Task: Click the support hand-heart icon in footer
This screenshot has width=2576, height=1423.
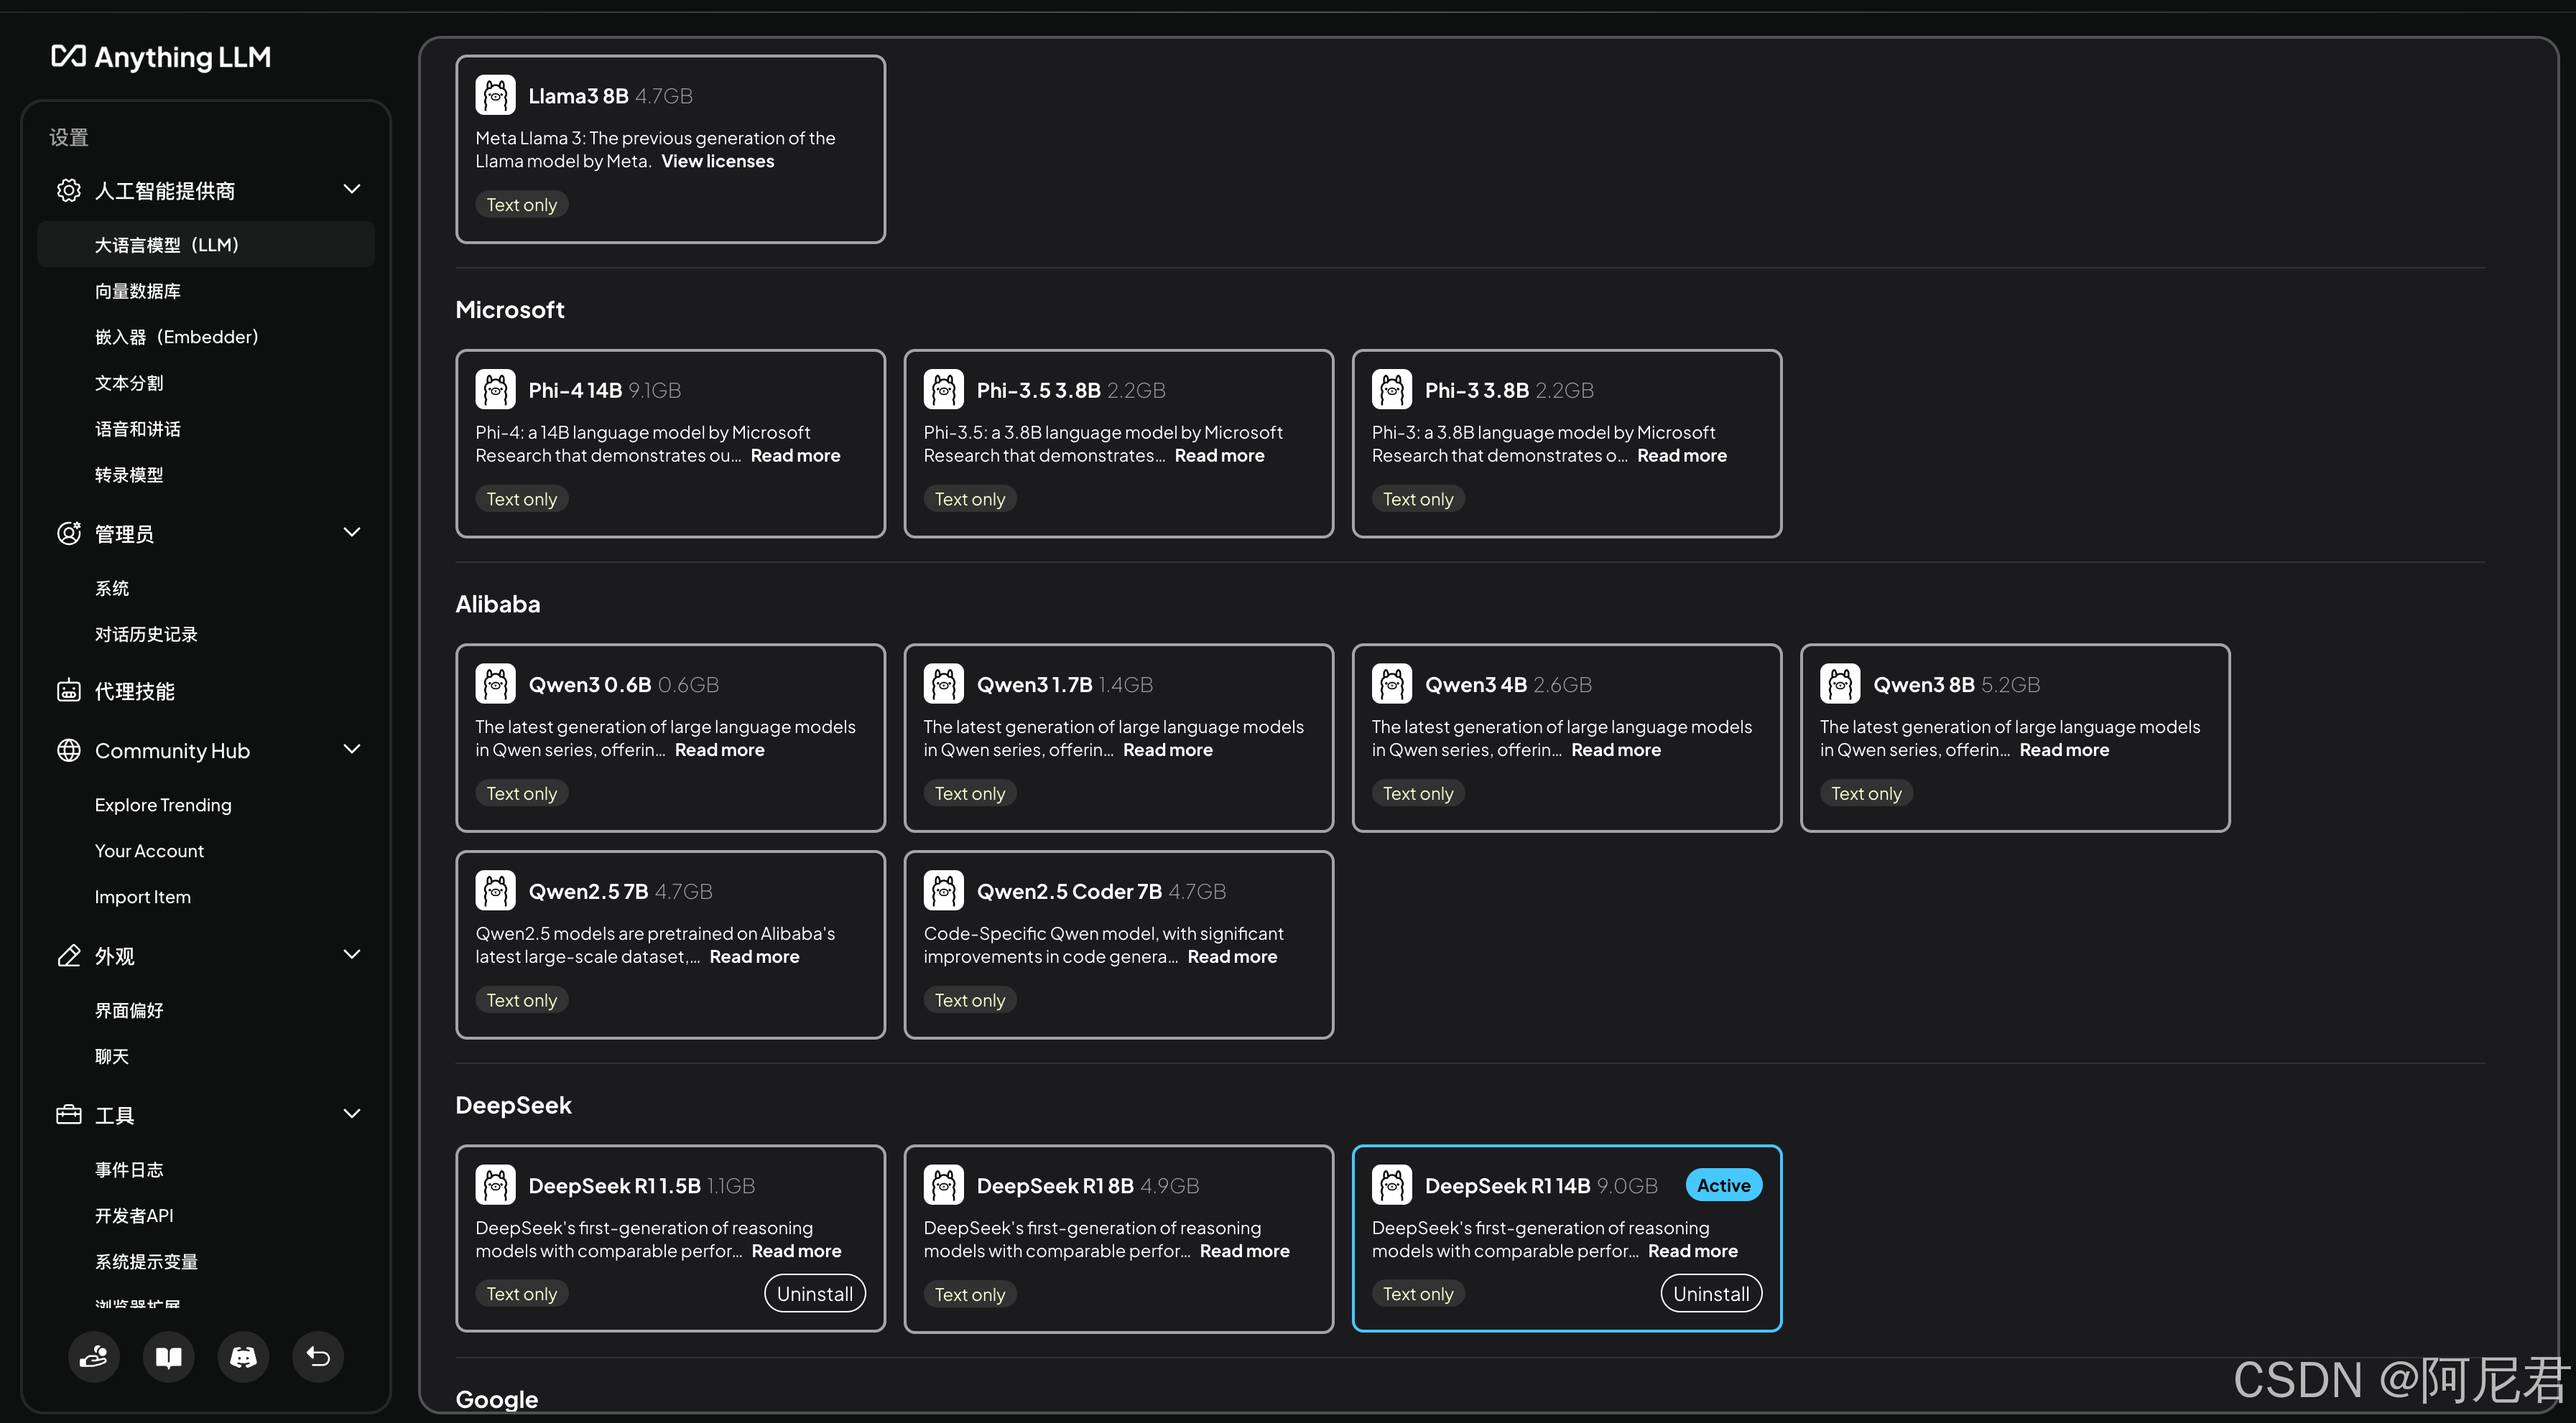Action: [x=94, y=1356]
